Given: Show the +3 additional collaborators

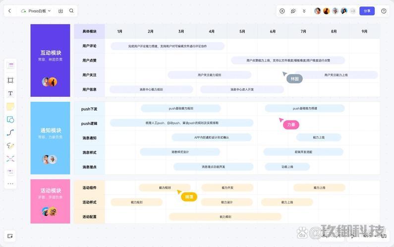Looking at the screenshot, I should 353,11.
